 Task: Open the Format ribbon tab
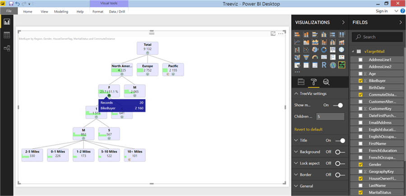[x=98, y=11]
